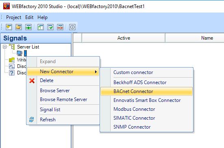224x148 pixels.
Task: Click the layout window toolbar icon
Action: [41, 27]
